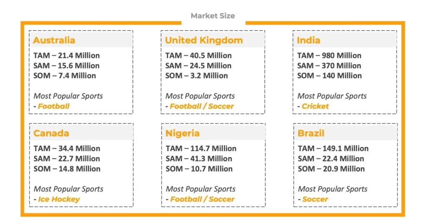Click Most Popular Sports text under India

[x=332, y=96]
